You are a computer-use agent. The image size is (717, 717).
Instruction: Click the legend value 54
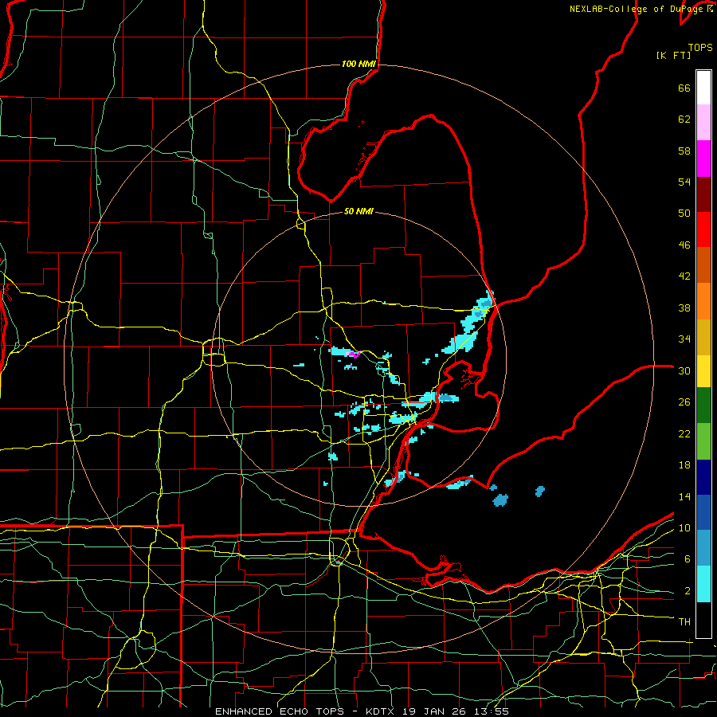[x=684, y=182]
